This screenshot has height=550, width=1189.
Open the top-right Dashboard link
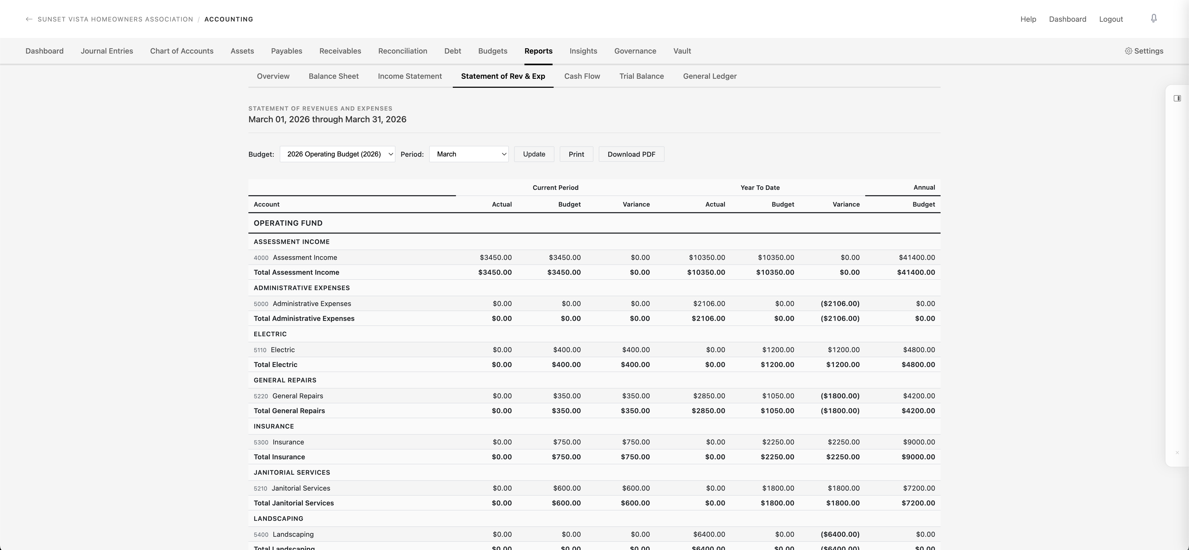[x=1067, y=19]
